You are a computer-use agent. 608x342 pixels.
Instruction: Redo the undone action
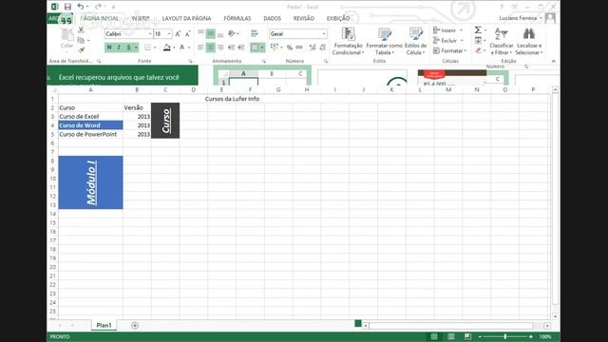(x=98, y=7)
